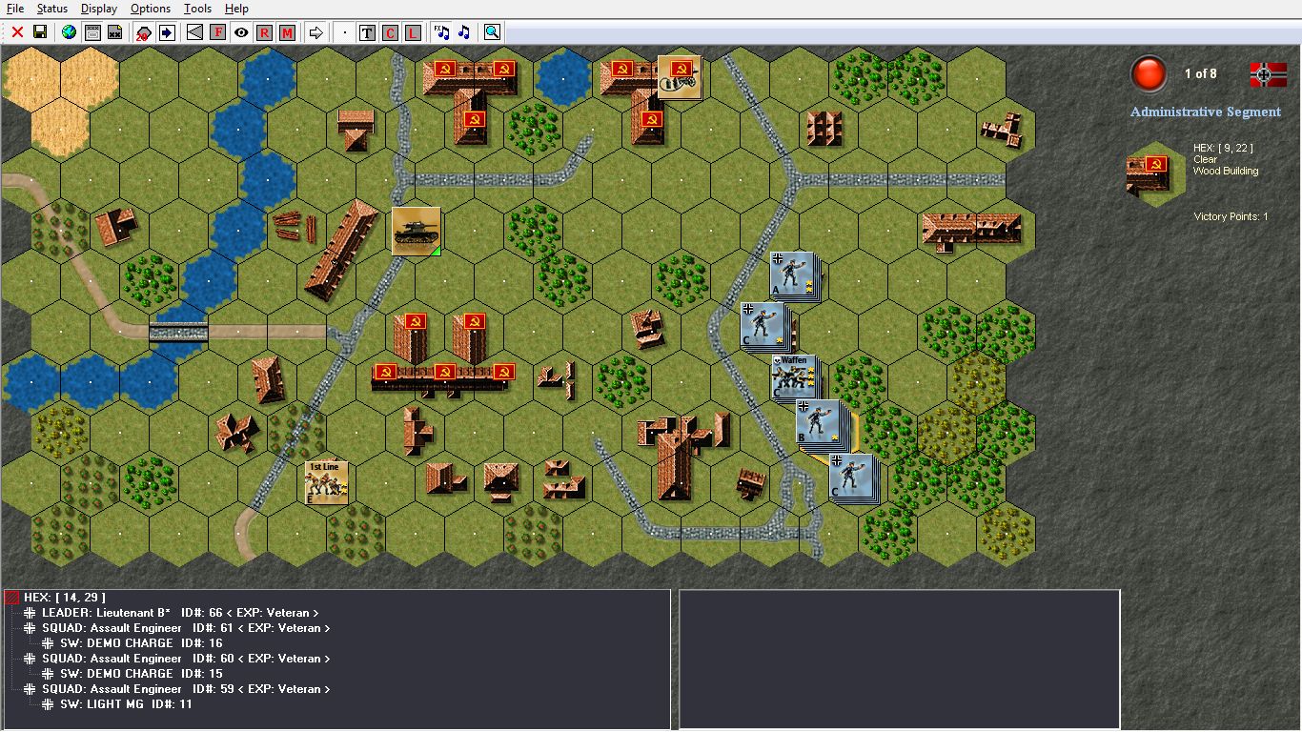Toggle the red M toolbar button
Image resolution: width=1302 pixels, height=732 pixels.
coord(287,32)
